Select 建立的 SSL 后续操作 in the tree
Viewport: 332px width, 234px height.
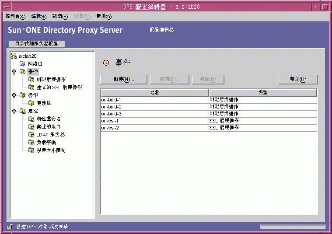point(59,87)
